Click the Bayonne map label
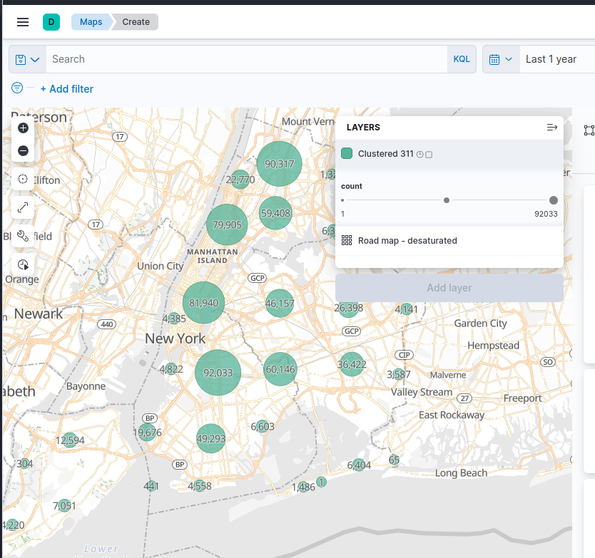595x558 pixels. [86, 386]
